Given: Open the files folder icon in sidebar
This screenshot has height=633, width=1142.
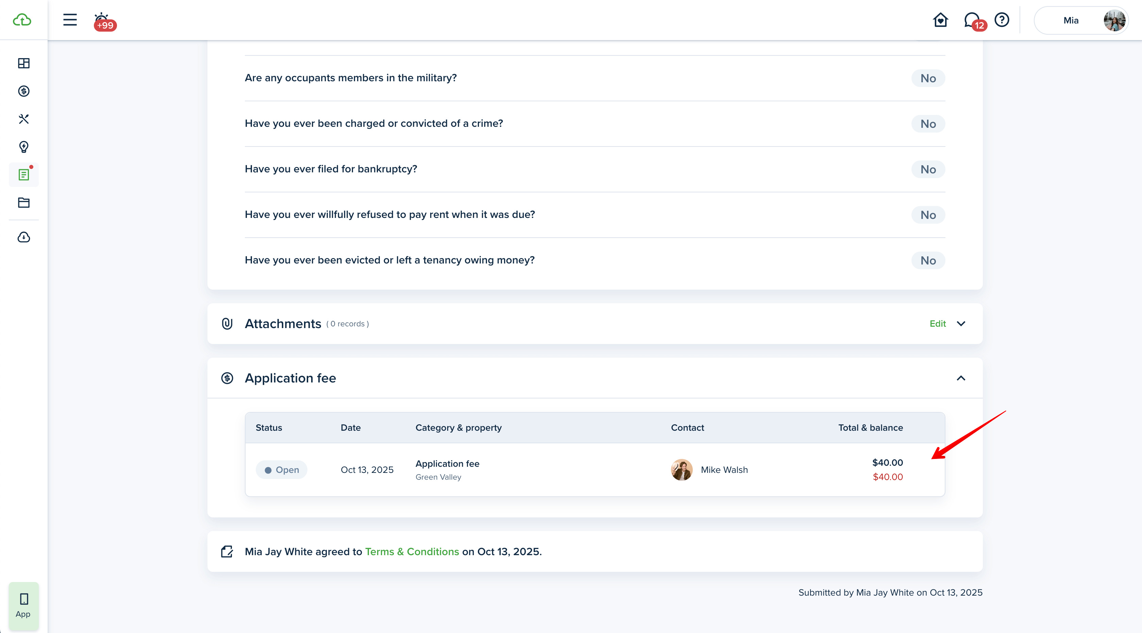Looking at the screenshot, I should [23, 203].
